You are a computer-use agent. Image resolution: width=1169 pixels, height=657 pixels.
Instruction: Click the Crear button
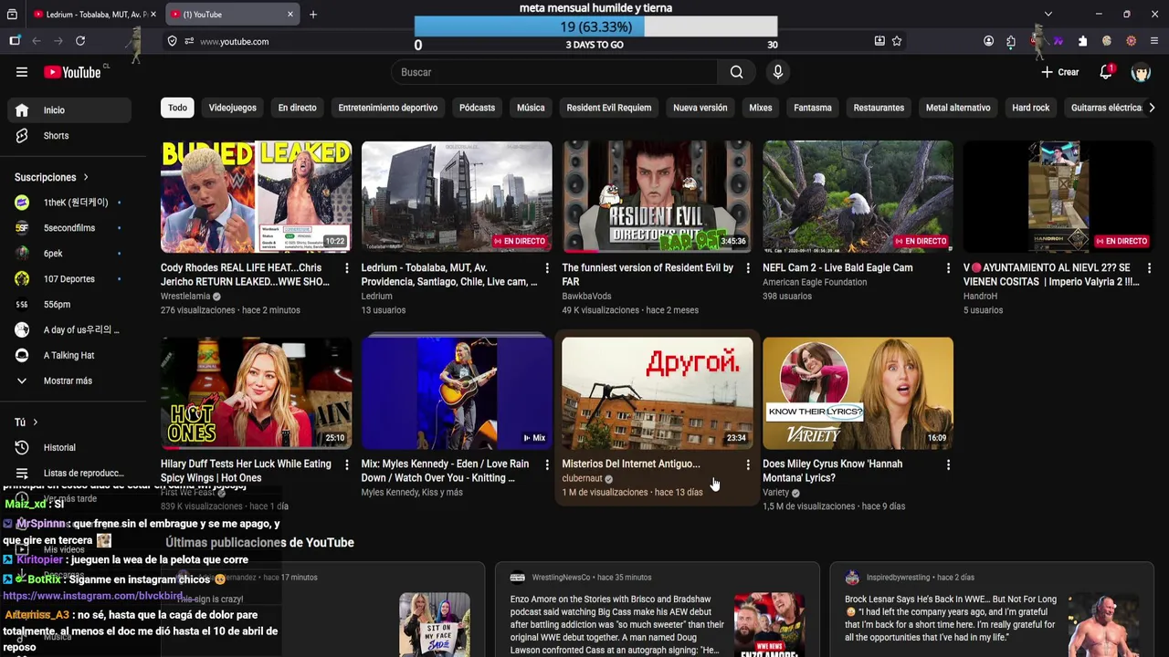coord(1060,72)
